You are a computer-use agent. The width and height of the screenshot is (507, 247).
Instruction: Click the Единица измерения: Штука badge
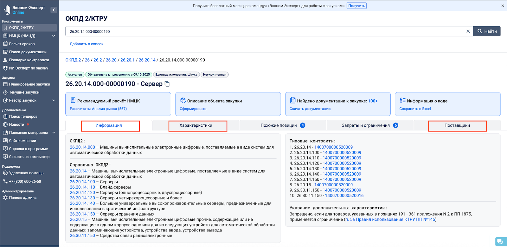[176, 75]
